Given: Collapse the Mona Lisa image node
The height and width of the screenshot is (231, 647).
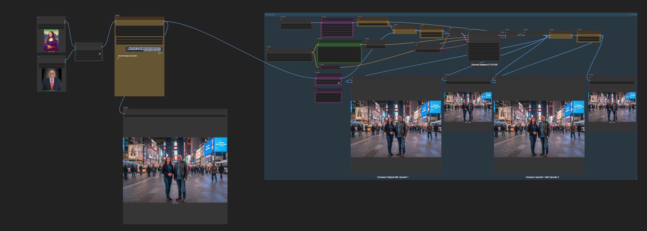Looking at the screenshot, I should [38, 18].
